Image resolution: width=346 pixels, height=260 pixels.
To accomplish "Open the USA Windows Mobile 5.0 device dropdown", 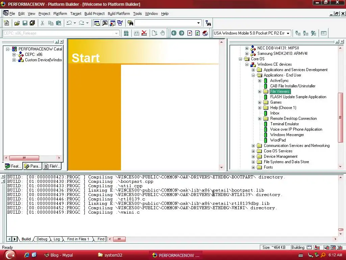I will (288, 34).
